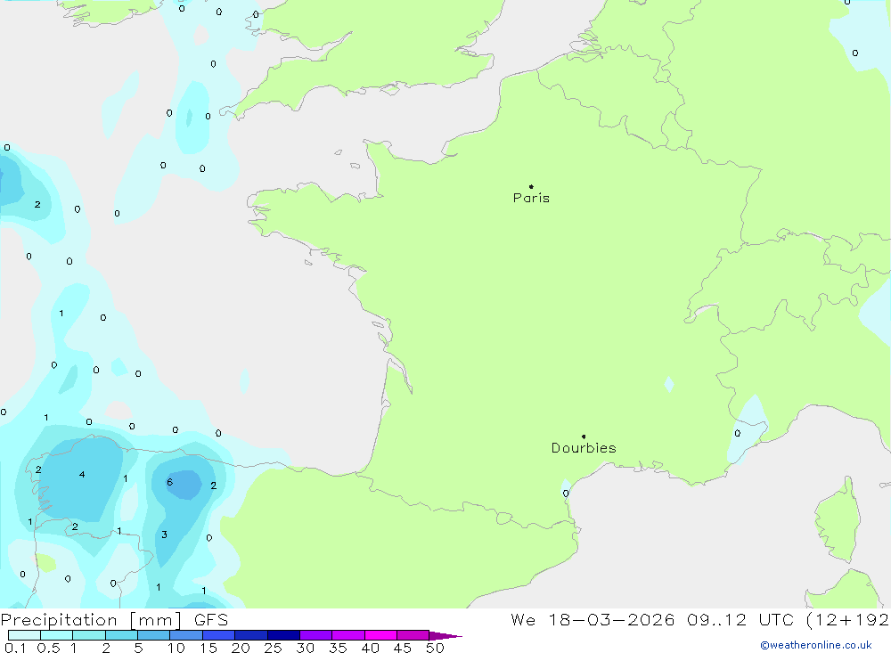
Task: Pick the 25–30 mm navy legend swatch
Action: (x=283, y=635)
